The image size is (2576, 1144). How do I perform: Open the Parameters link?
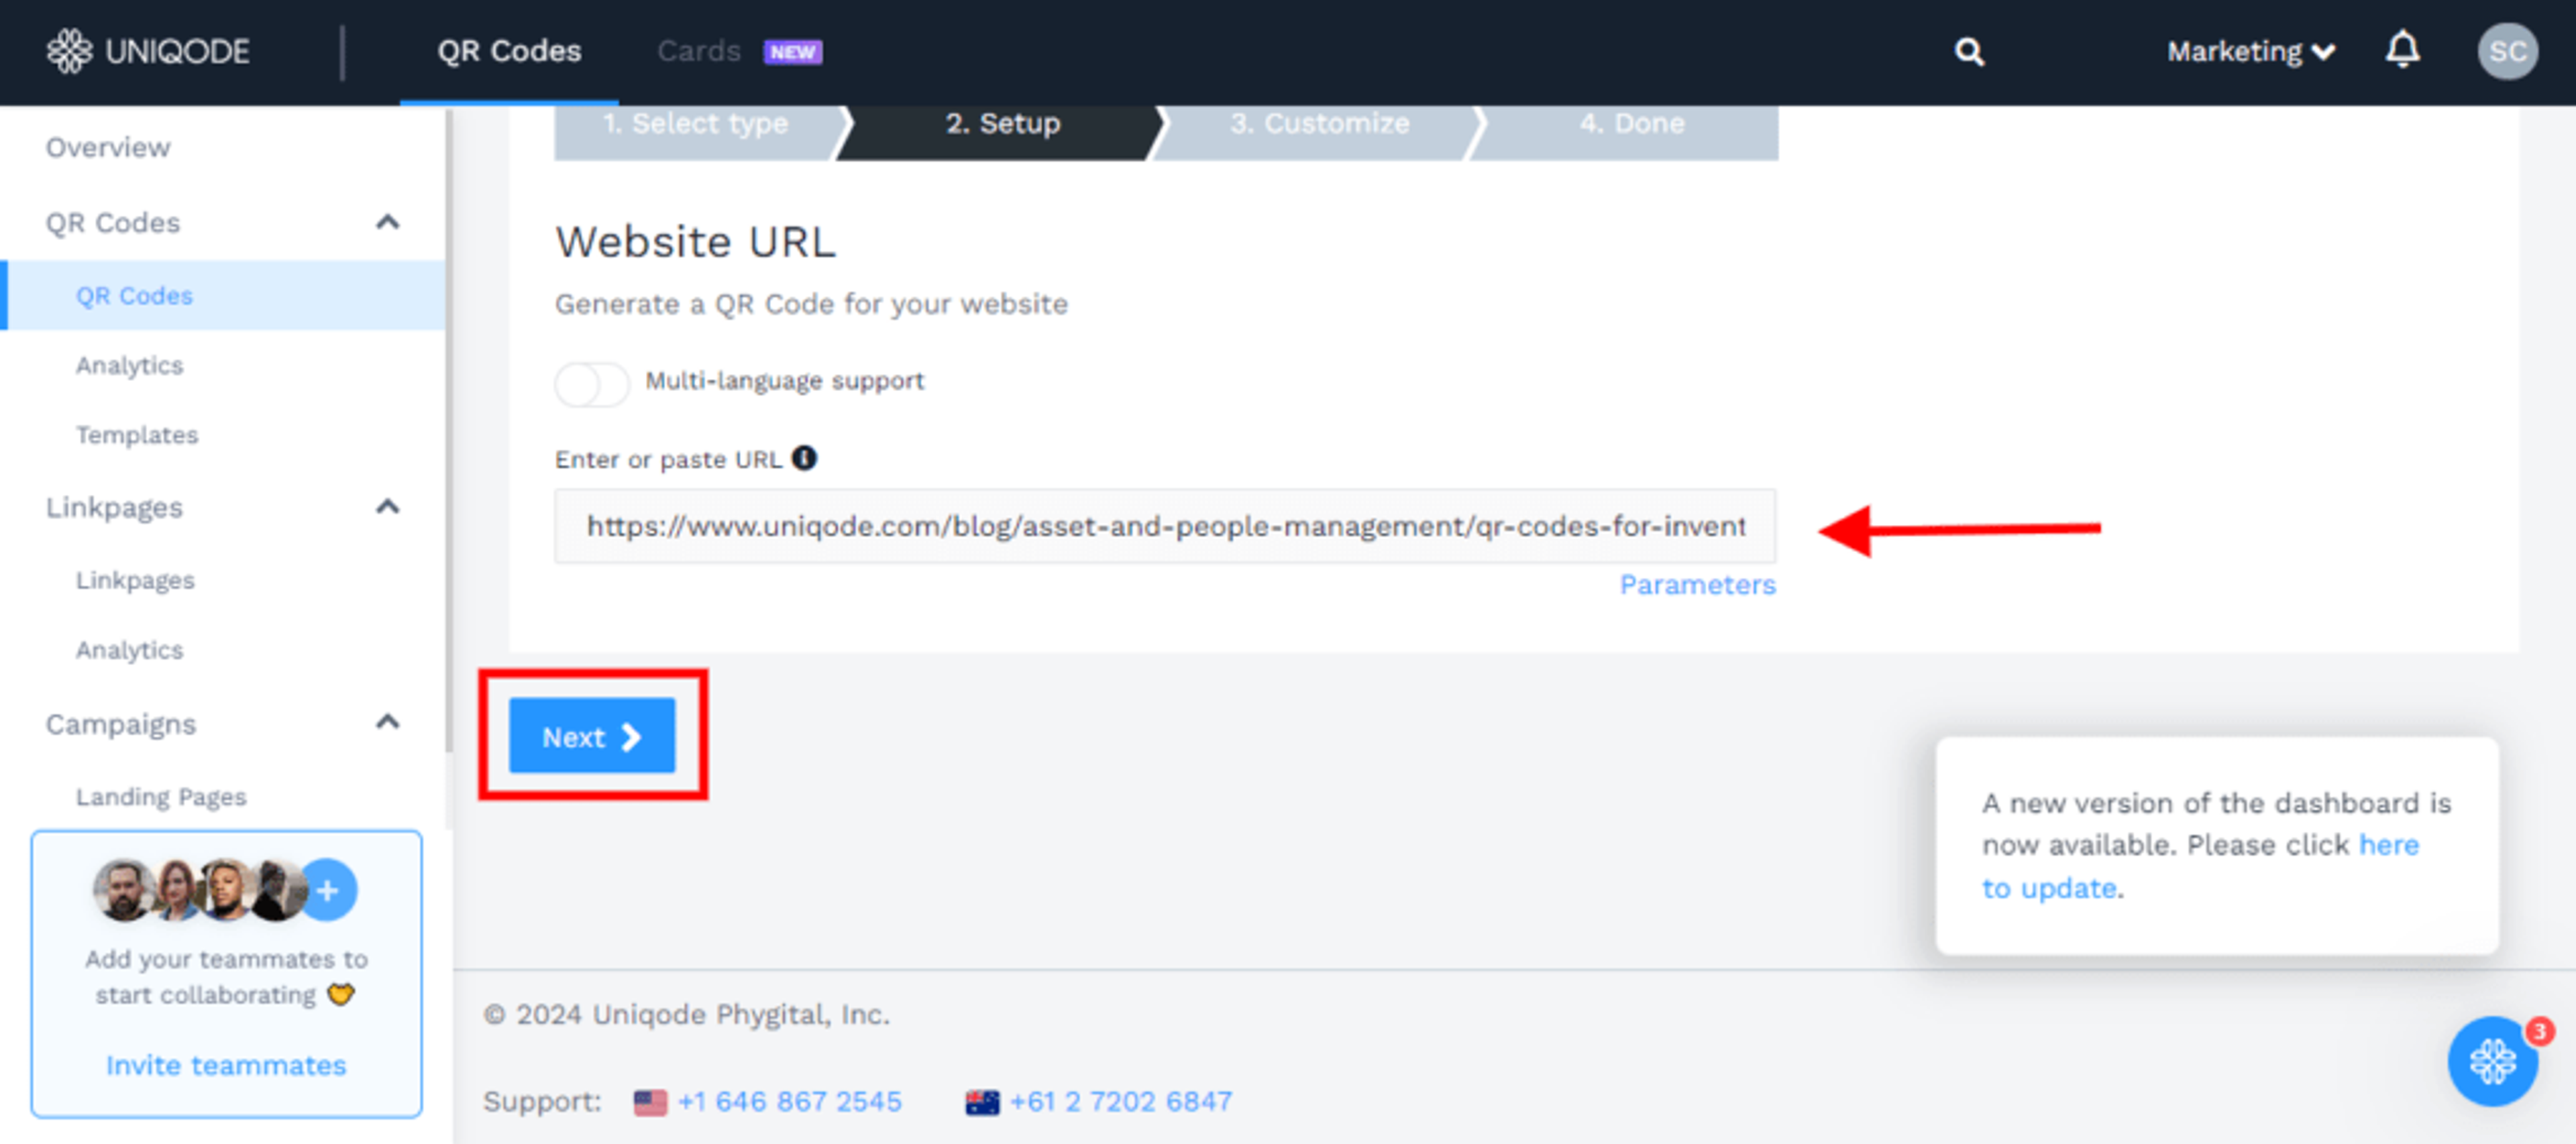point(1697,585)
